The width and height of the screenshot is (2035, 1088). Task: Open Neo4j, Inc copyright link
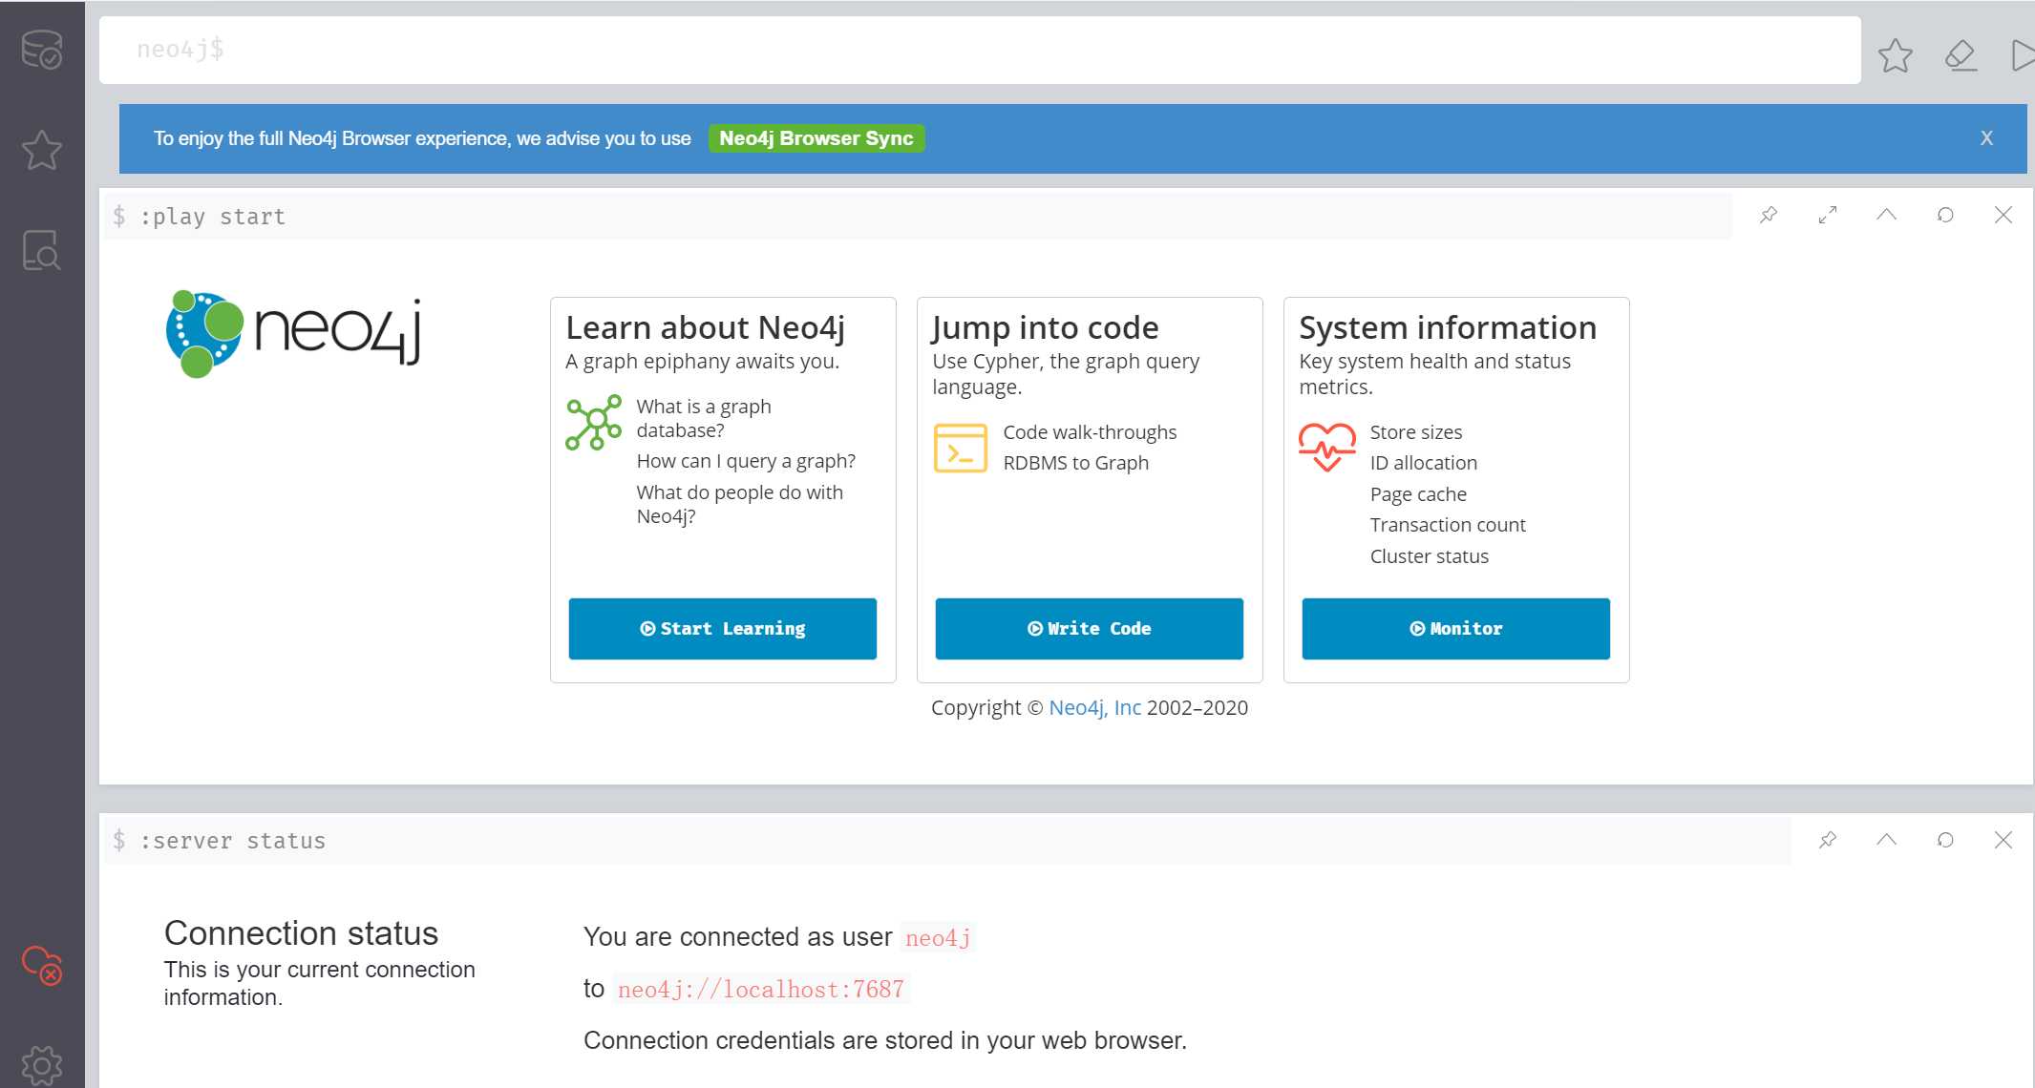point(1095,707)
